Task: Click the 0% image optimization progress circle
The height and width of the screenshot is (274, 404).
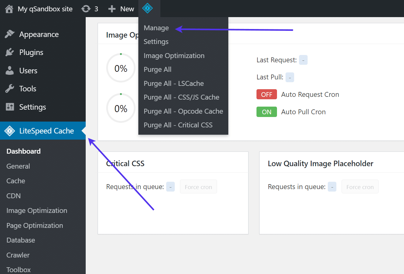Action: pyautogui.click(x=121, y=68)
